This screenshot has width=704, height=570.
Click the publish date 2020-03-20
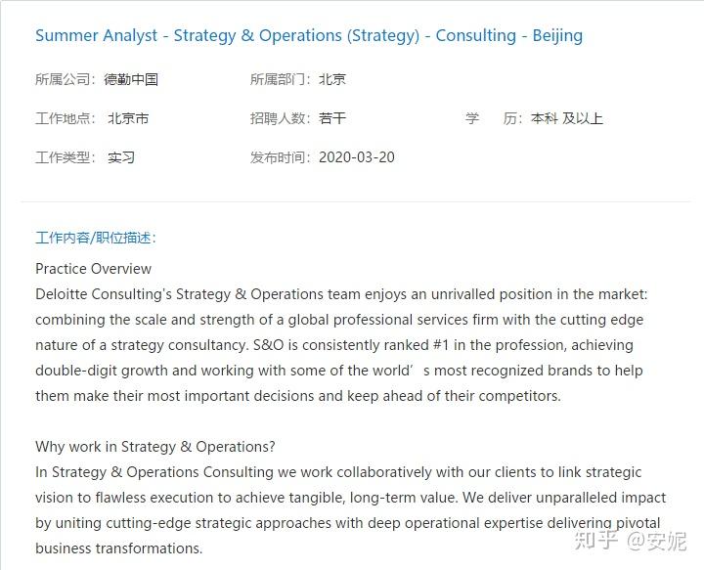(357, 157)
